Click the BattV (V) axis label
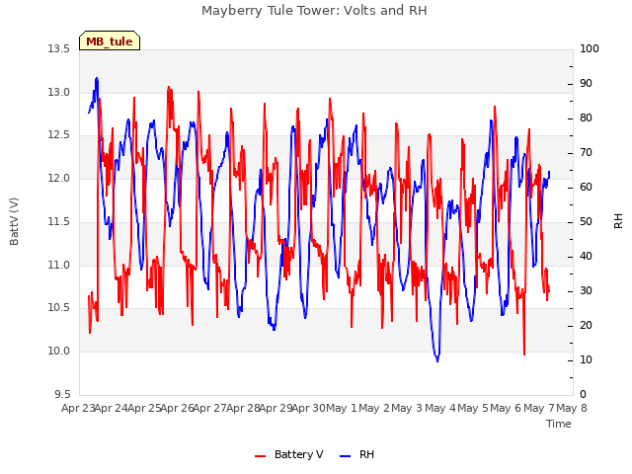 pos(14,221)
